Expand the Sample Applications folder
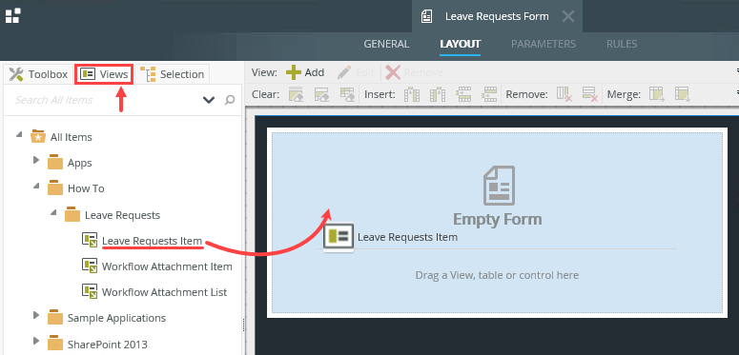The width and height of the screenshot is (739, 355). (x=36, y=315)
